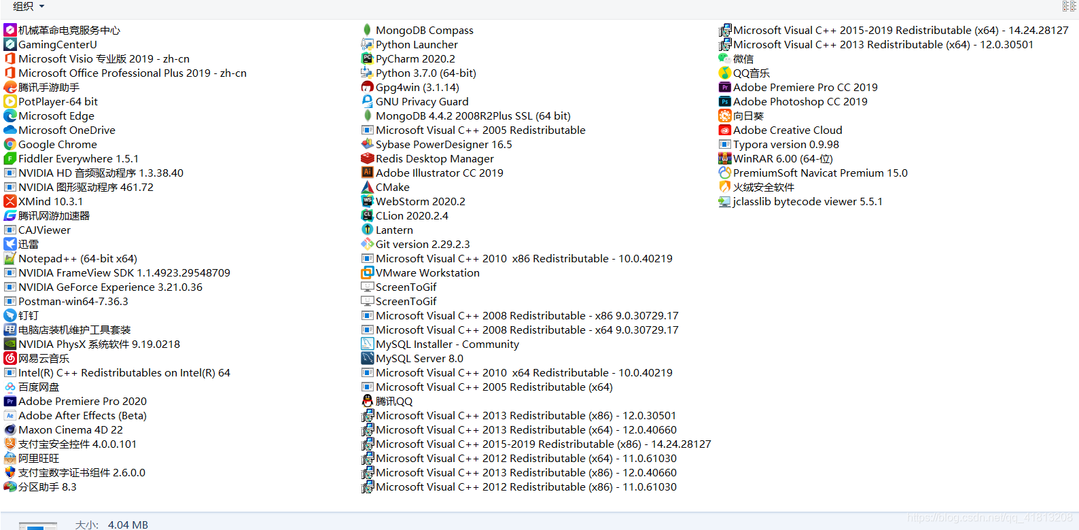Image resolution: width=1079 pixels, height=530 pixels.
Task: Select the Fiddler Everywhere icon
Action: 10,158
